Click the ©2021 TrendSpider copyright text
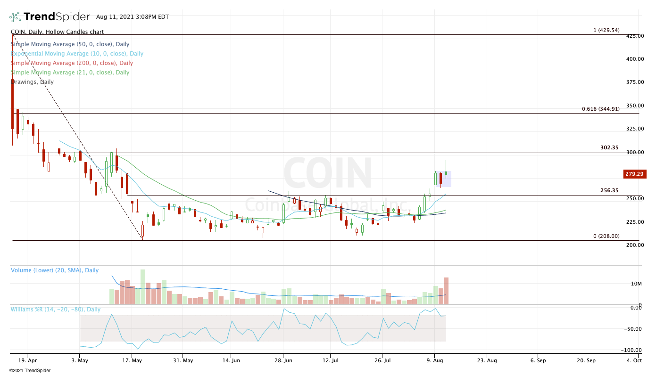The width and height of the screenshot is (656, 375). [x=30, y=370]
